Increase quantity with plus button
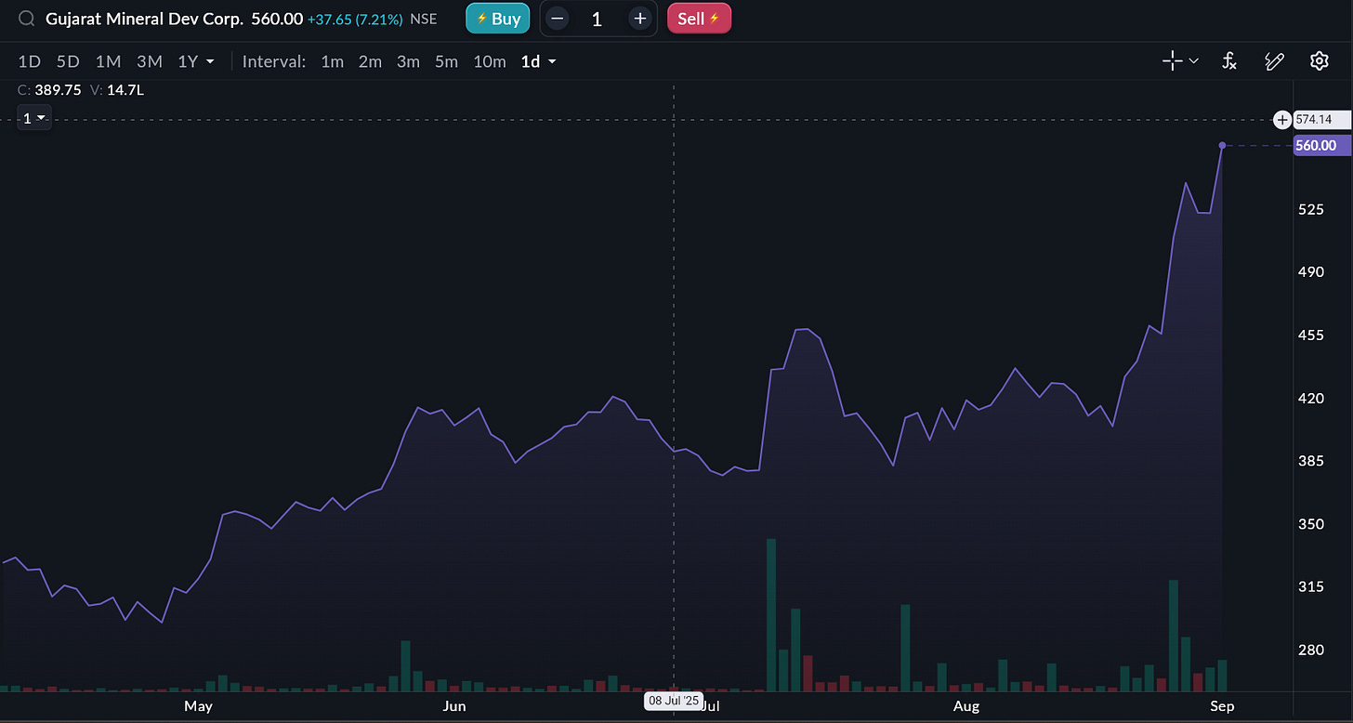The image size is (1353, 723). click(639, 19)
